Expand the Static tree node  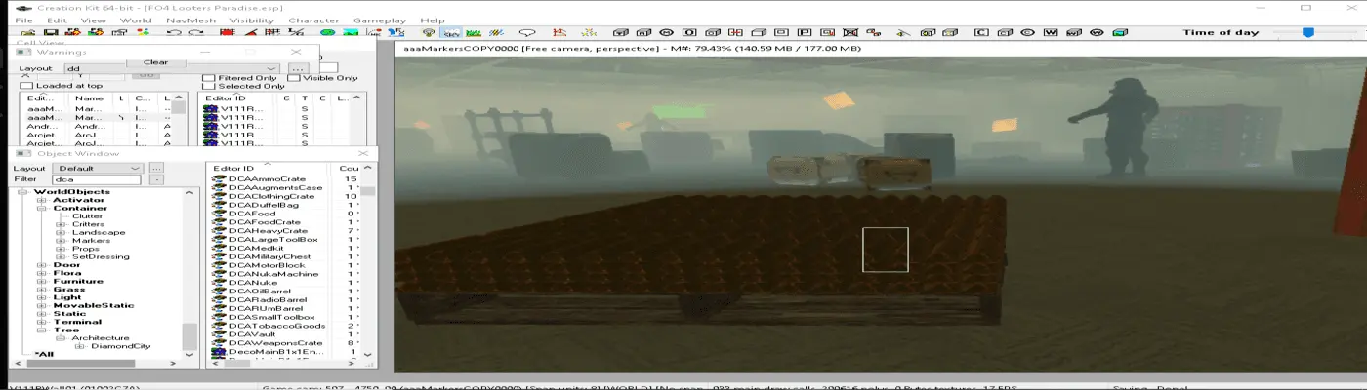tap(42, 313)
